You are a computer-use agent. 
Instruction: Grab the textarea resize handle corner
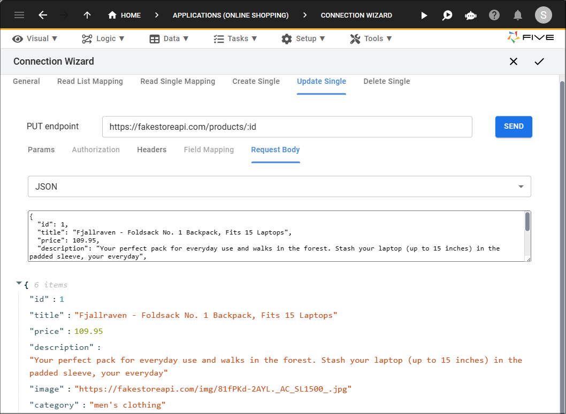(529, 259)
